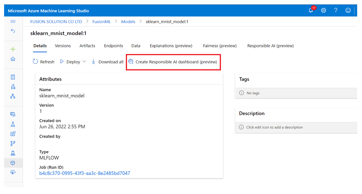
Task: Click the green plus New icon
Action: coord(13,49)
